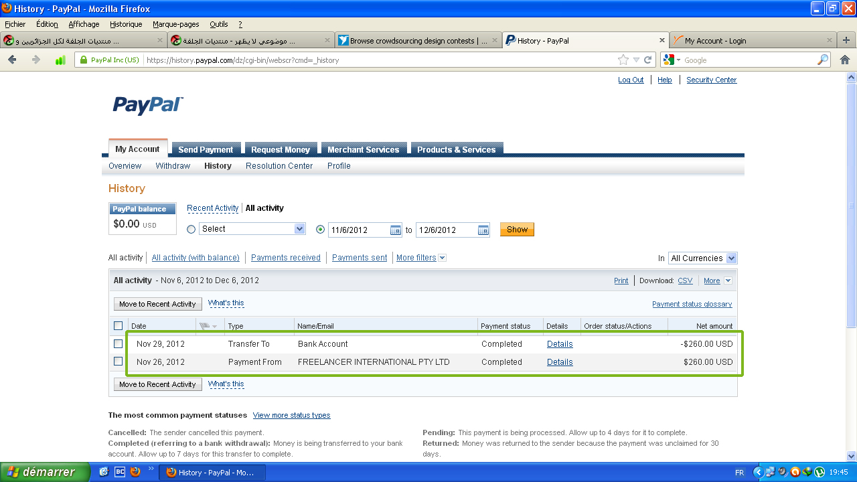Check the Nov 26, 2012 transaction checkbox
Screen dimensions: 857x482
(119, 361)
